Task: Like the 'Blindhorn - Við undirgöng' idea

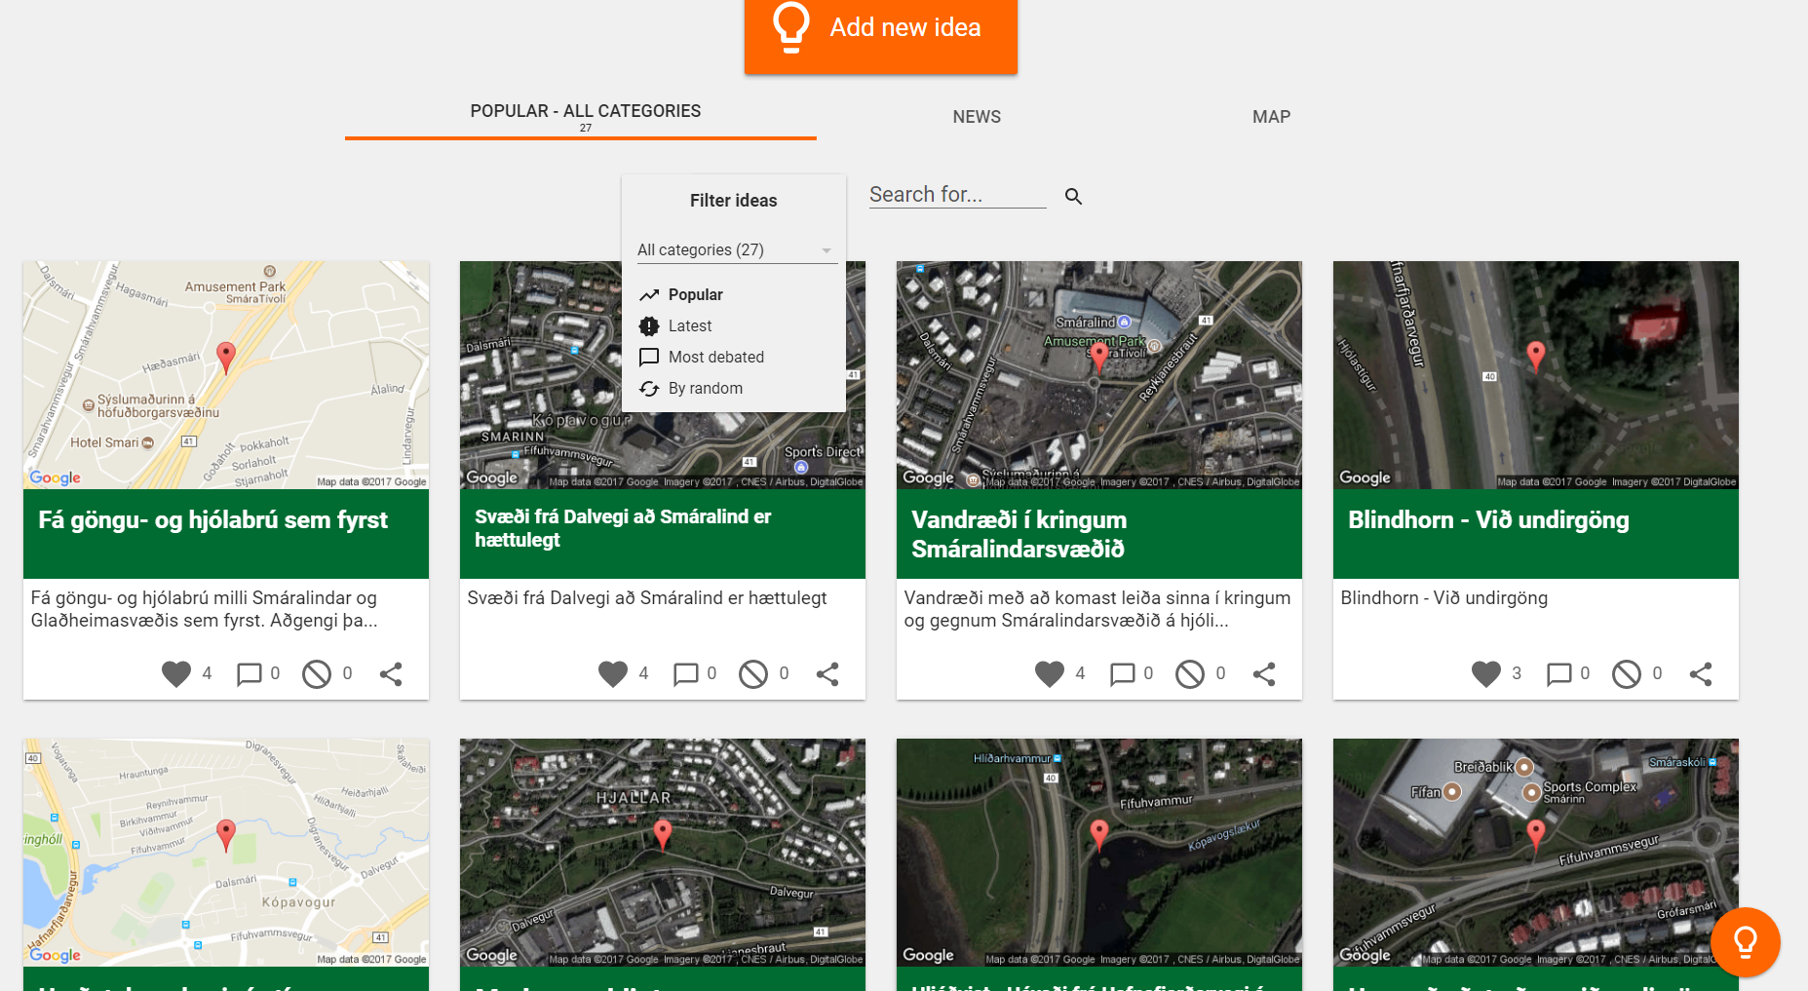Action: (1485, 673)
